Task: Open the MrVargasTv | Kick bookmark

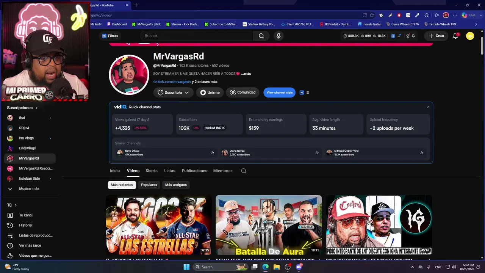Action: click(x=146, y=24)
